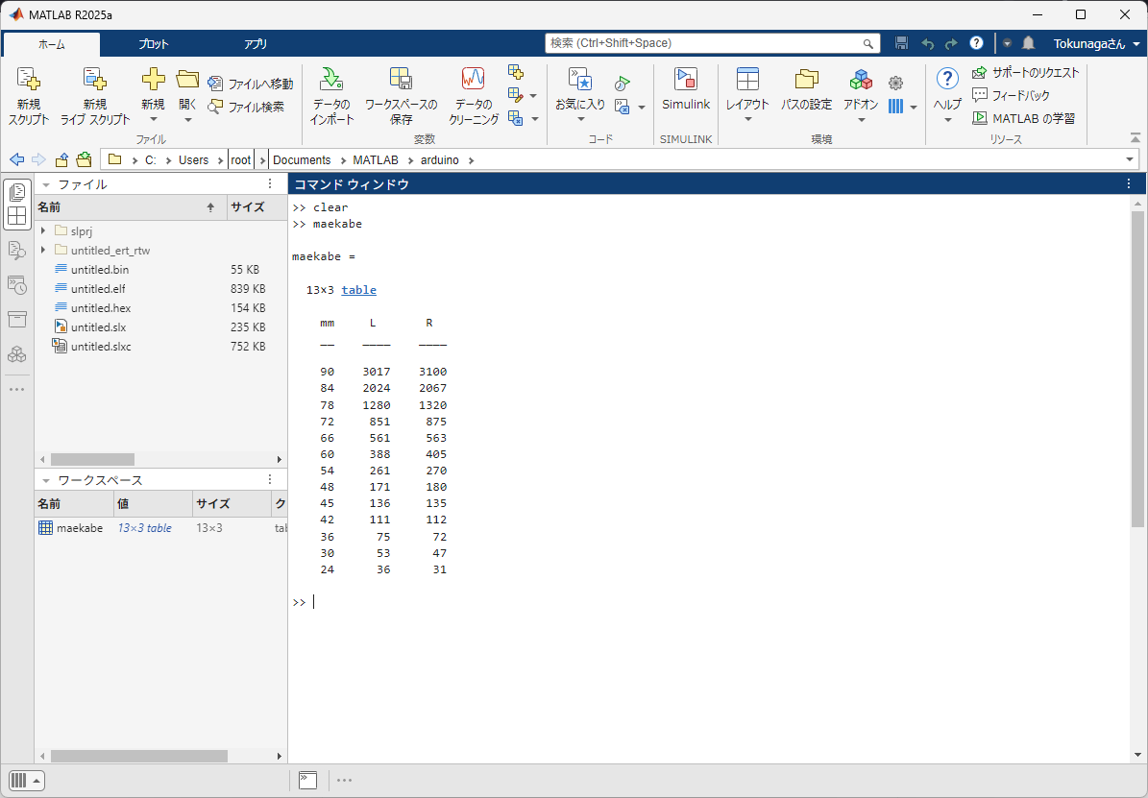Click the Command Window vertical scrollbar
This screenshot has width=1148, height=798.
[1137, 370]
